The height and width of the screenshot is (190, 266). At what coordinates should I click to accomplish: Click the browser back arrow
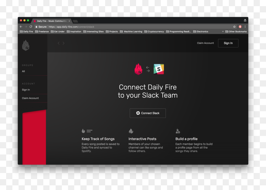point(21,27)
